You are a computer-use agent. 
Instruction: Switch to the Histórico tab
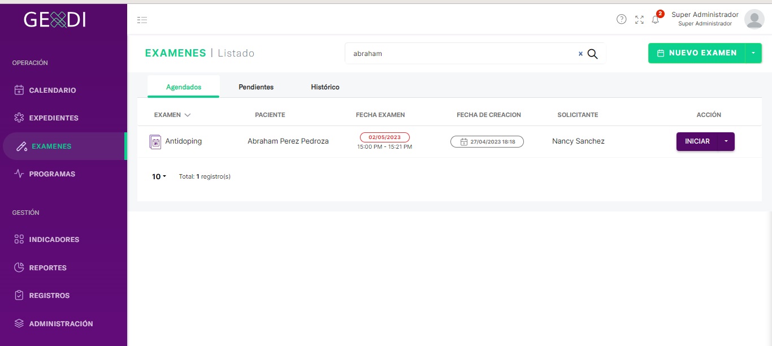click(325, 87)
